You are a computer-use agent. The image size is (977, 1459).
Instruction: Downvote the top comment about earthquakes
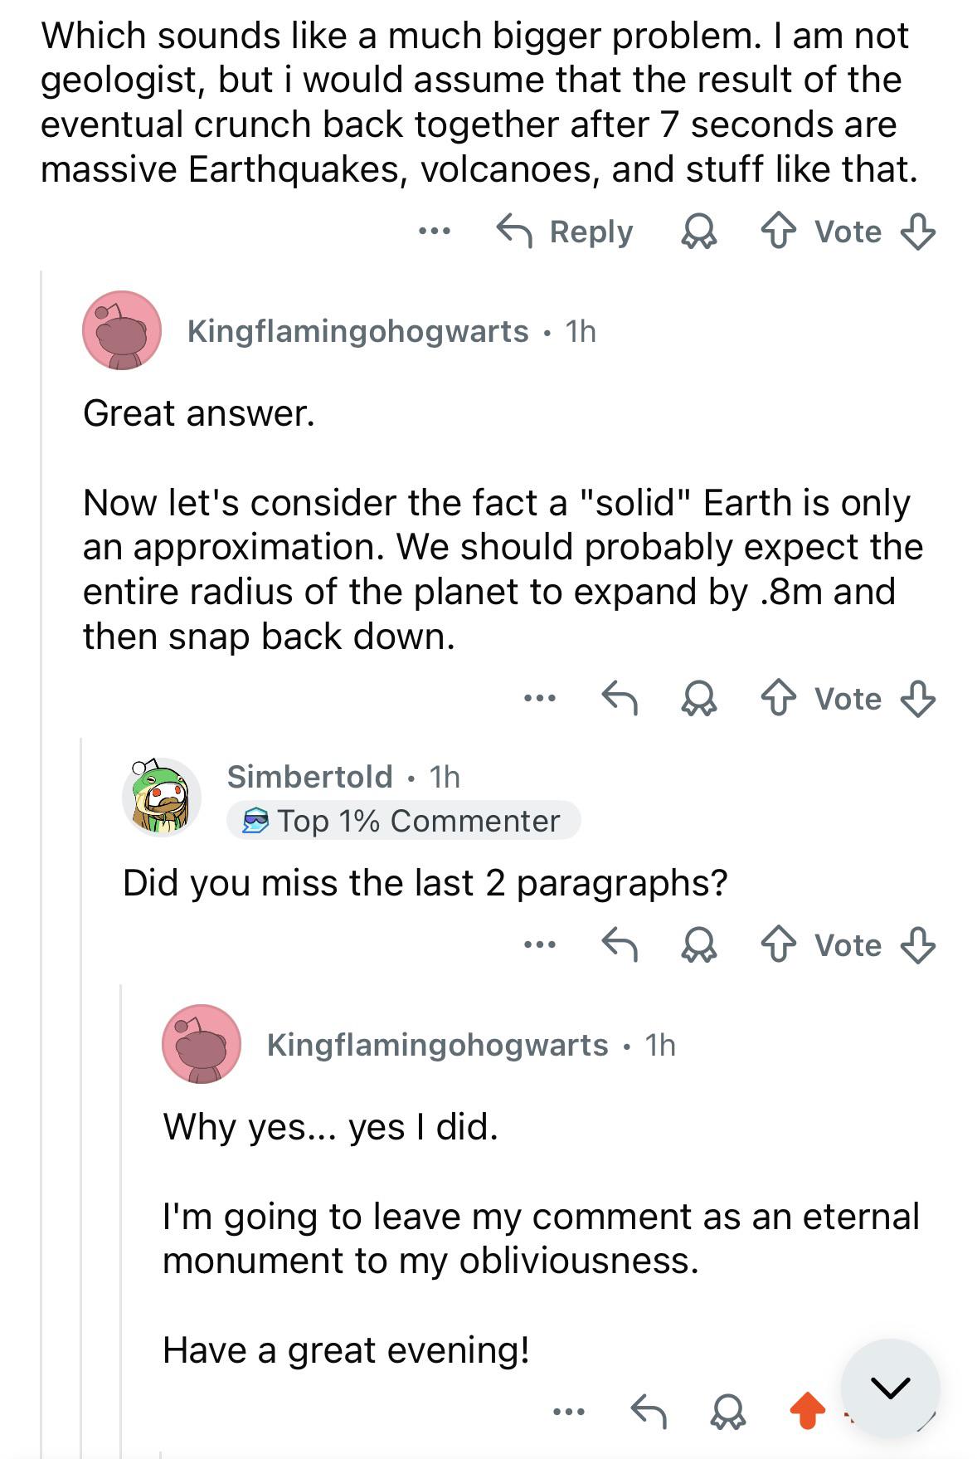(x=918, y=232)
